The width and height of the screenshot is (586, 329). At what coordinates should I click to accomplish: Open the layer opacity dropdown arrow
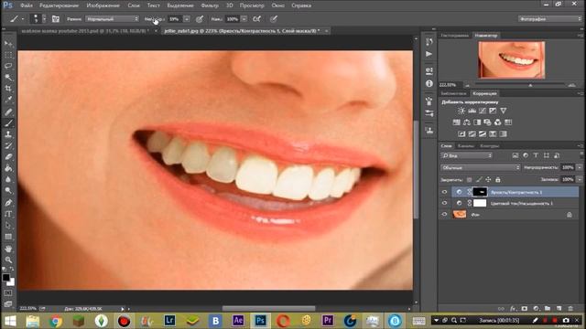coord(580,168)
